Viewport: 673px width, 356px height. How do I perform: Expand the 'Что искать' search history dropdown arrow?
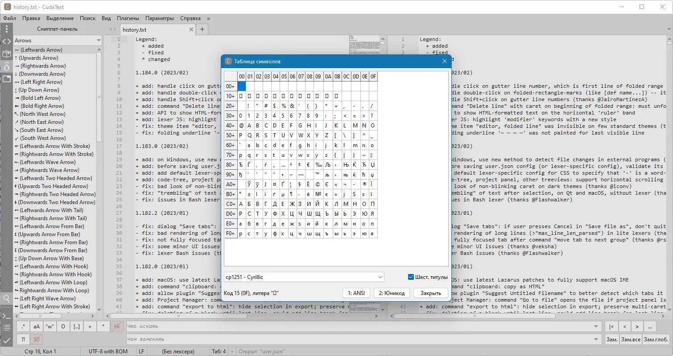(597, 327)
